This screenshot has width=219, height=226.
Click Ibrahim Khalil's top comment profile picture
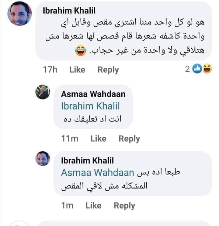19,14
